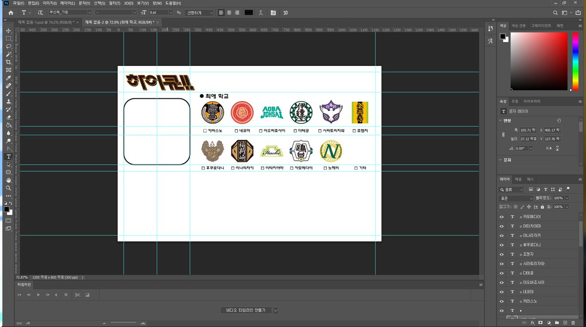Hide the 죠젠지 layer

[501, 254]
